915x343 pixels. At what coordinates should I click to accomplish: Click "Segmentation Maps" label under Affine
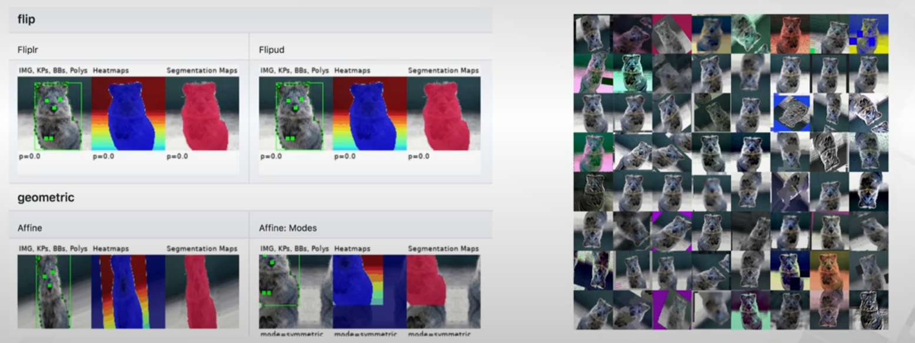pyautogui.click(x=202, y=249)
